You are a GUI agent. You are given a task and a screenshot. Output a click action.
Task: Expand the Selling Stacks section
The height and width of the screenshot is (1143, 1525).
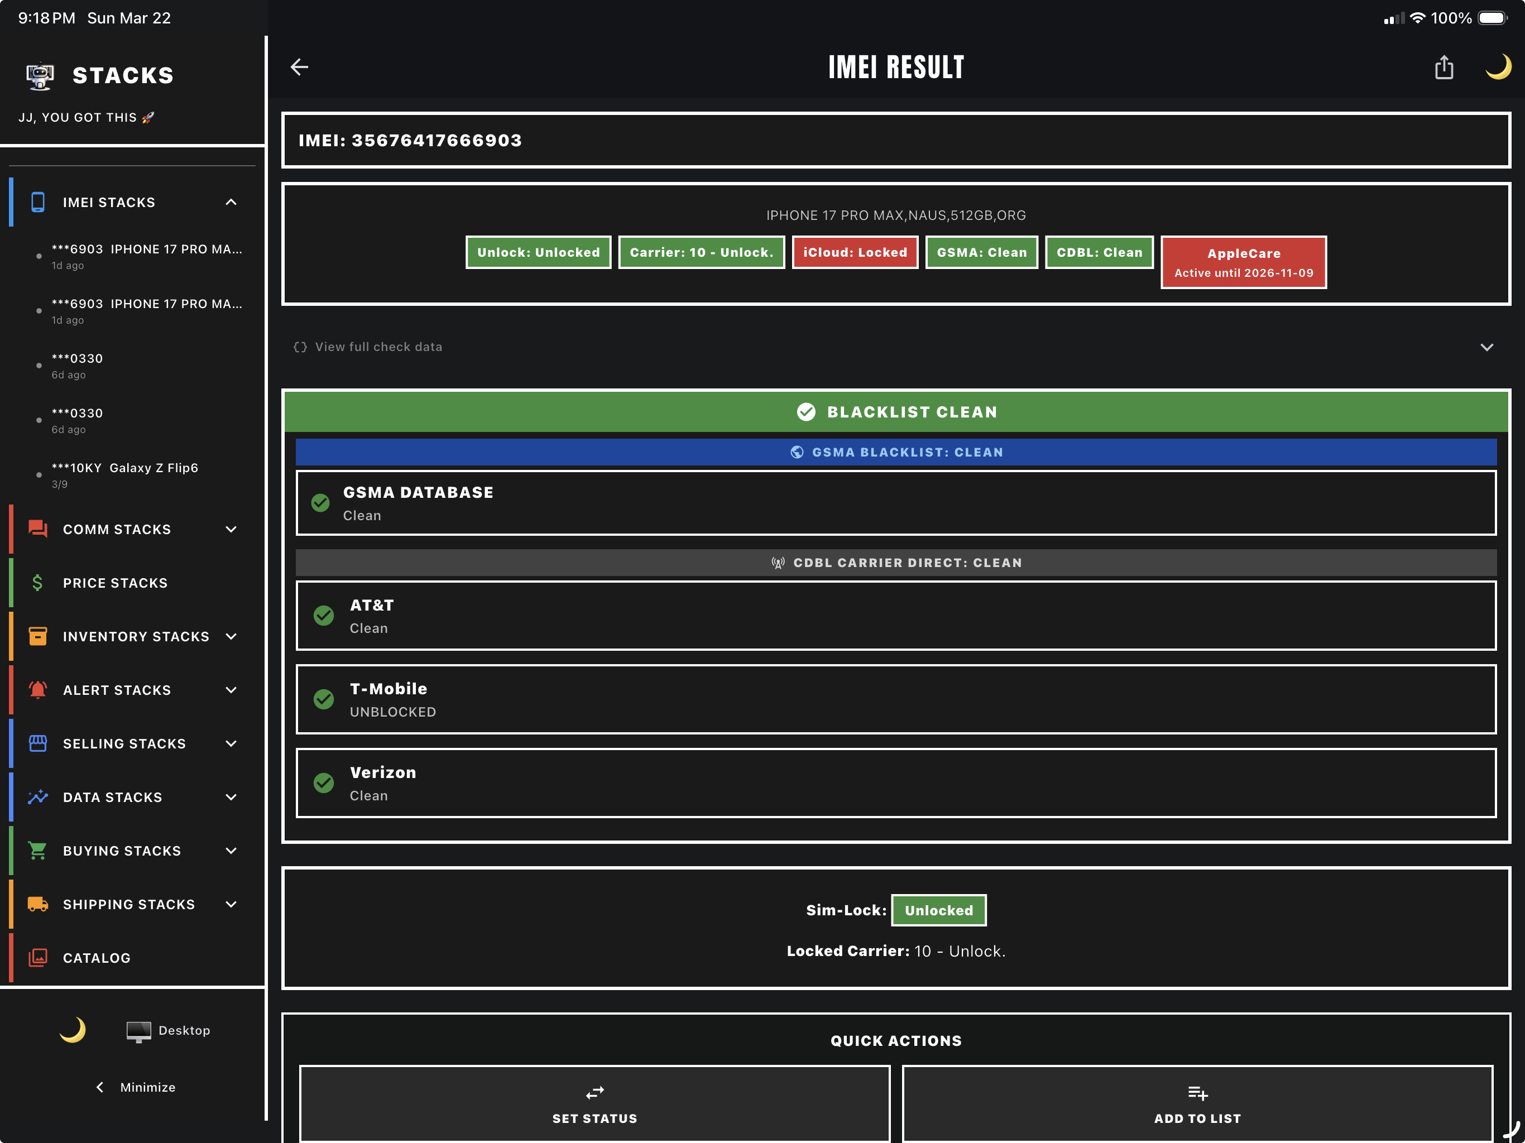231,743
